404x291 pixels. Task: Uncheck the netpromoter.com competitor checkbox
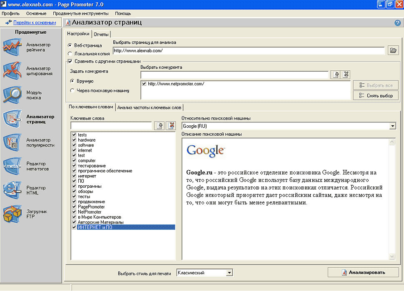(x=144, y=84)
